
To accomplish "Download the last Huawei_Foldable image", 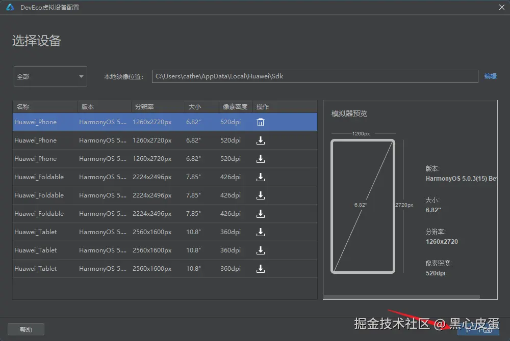I will [x=261, y=214].
